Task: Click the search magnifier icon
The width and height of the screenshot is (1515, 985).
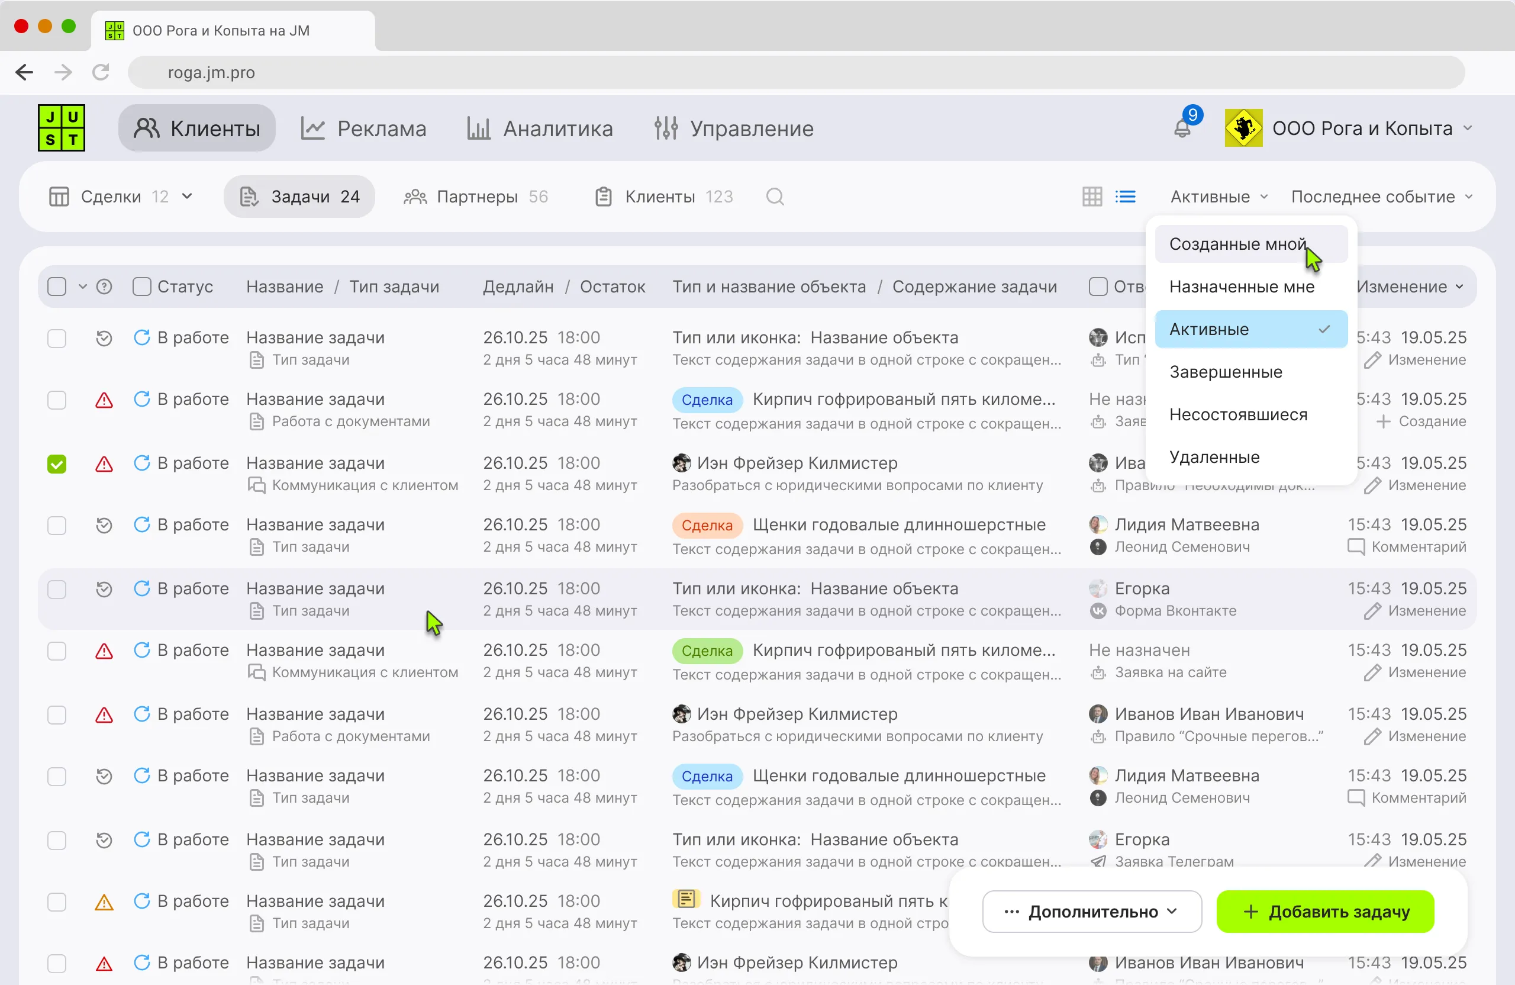Action: [x=774, y=197]
